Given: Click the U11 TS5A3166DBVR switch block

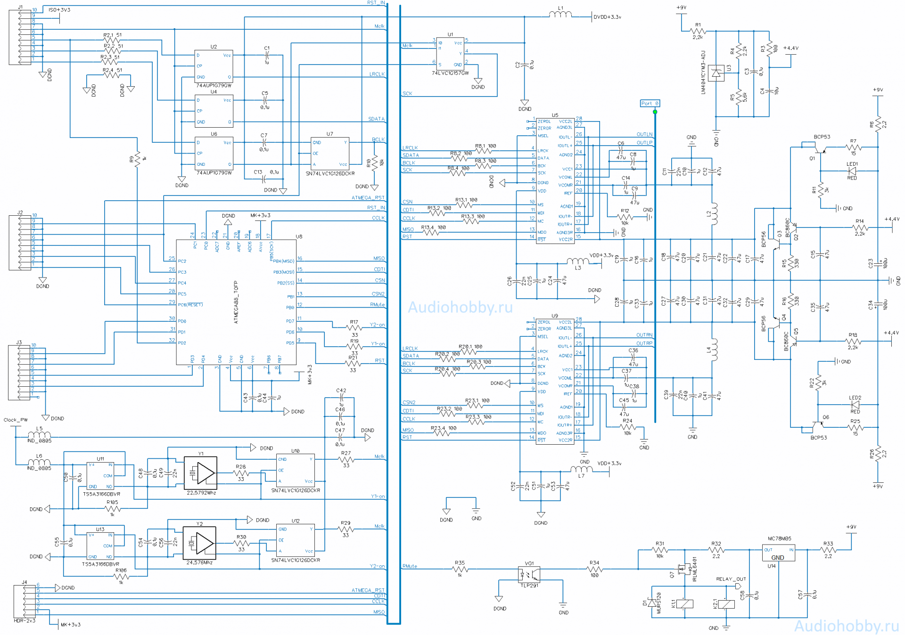Looking at the screenshot, I should [x=100, y=476].
